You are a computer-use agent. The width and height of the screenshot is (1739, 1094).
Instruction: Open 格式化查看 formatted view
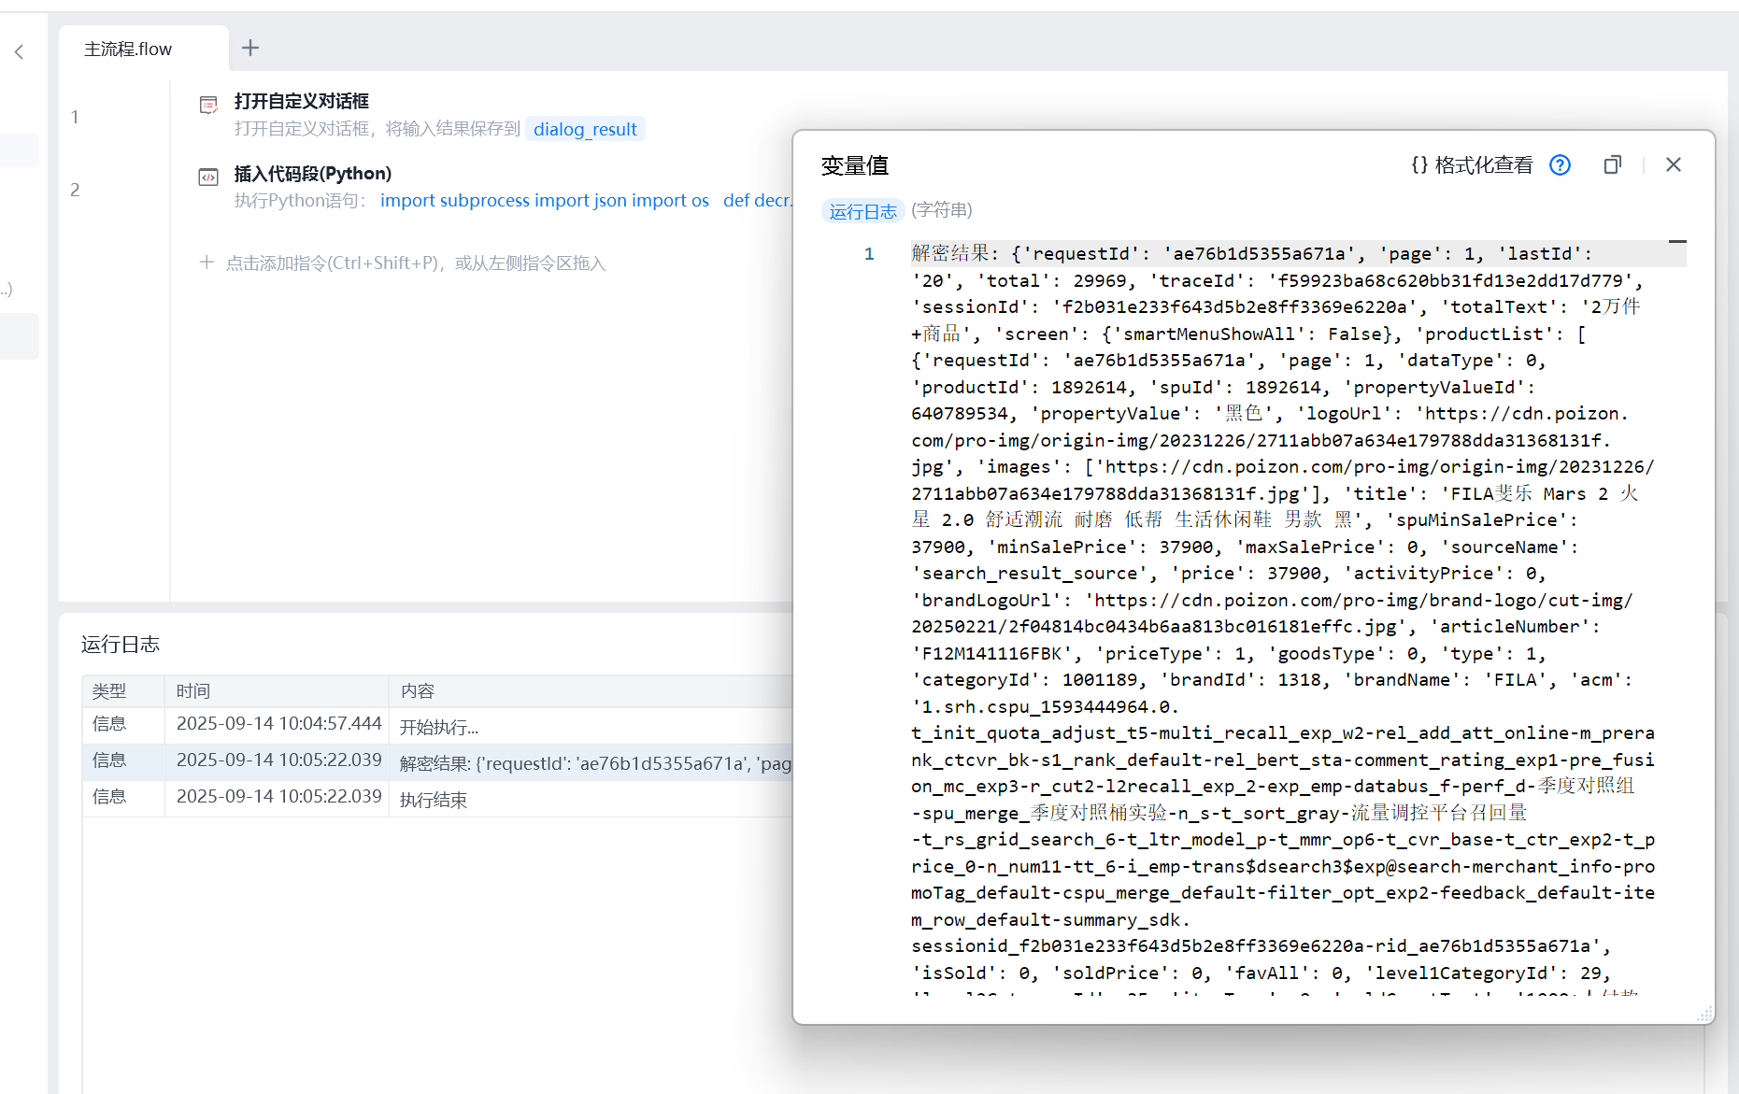pos(1472,165)
